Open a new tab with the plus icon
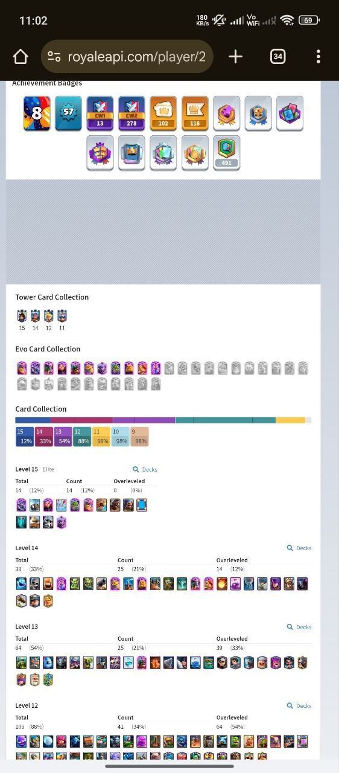The height and width of the screenshot is (773, 339). [235, 57]
